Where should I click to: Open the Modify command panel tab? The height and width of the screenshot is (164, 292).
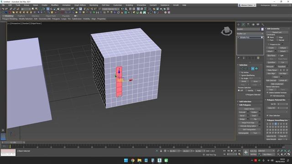(243, 25)
